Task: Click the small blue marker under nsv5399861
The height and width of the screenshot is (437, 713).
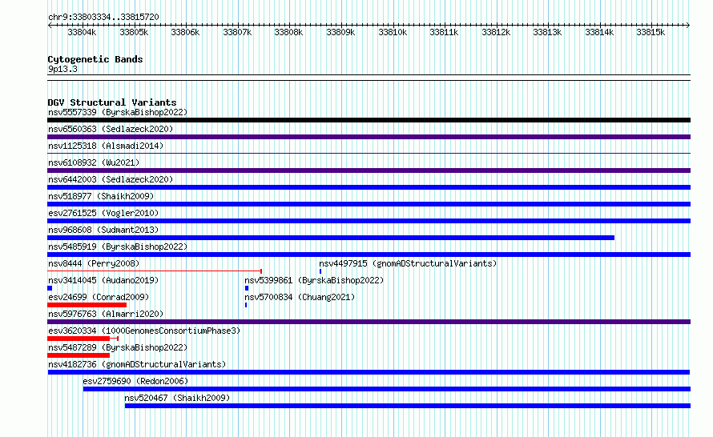Action: click(x=247, y=288)
